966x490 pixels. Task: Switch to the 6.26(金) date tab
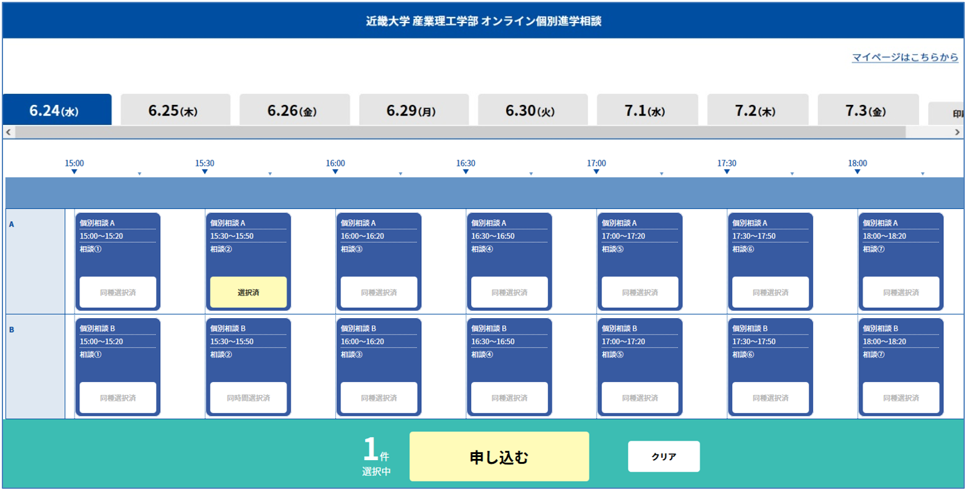294,110
